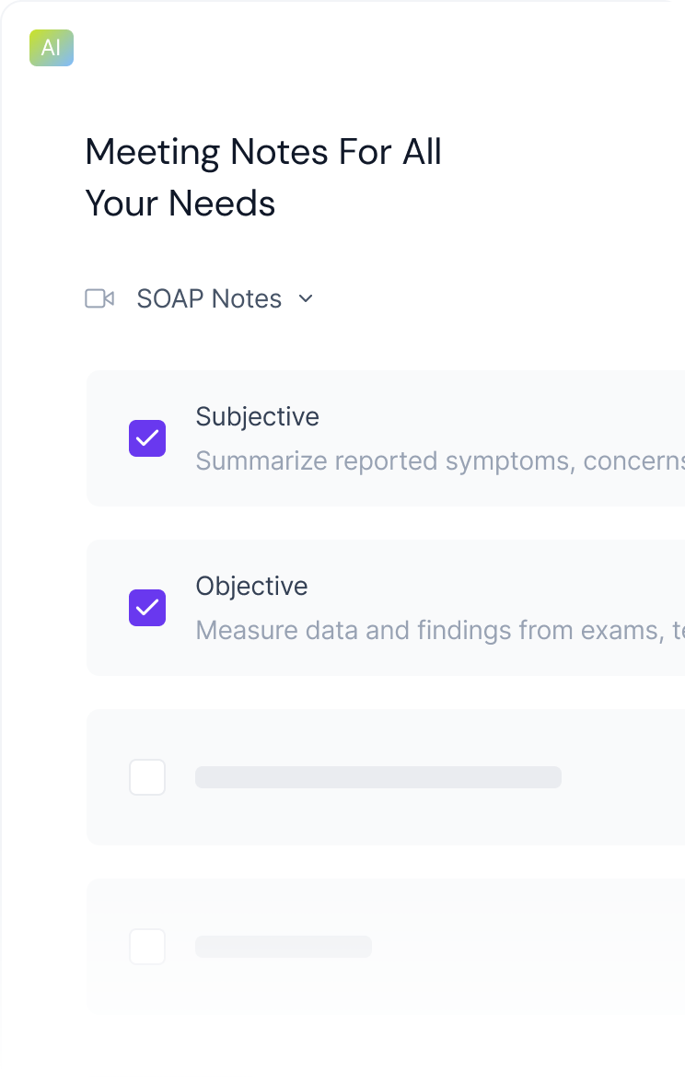Image resolution: width=685 pixels, height=1083 pixels.
Task: Select the Objective section label
Action: coord(251,586)
